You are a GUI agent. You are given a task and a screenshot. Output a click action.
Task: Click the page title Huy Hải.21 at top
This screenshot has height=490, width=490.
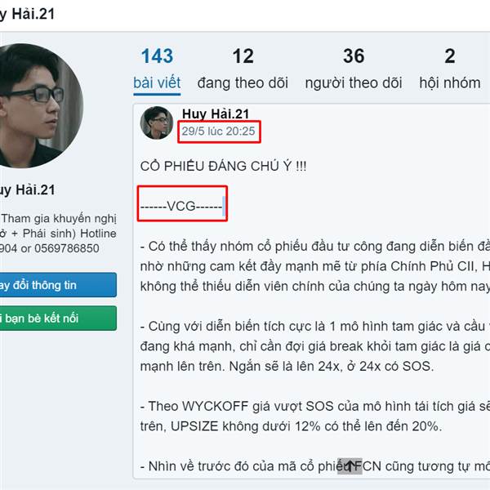(x=28, y=14)
